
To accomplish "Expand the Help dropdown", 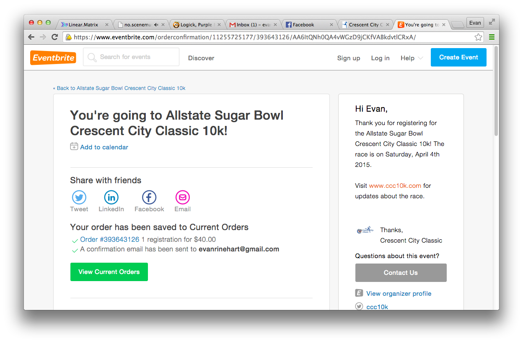I will coord(412,58).
